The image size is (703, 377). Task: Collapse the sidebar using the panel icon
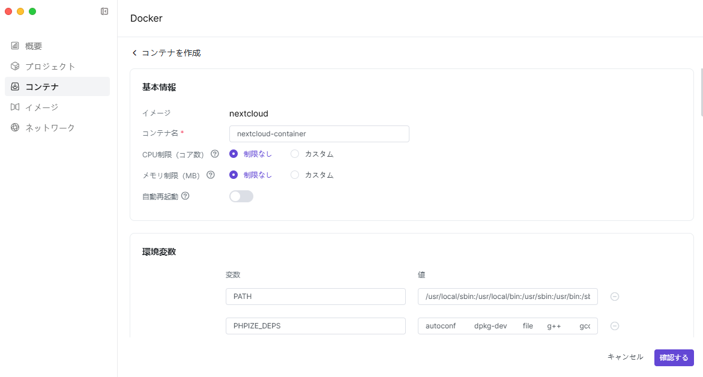pos(104,11)
